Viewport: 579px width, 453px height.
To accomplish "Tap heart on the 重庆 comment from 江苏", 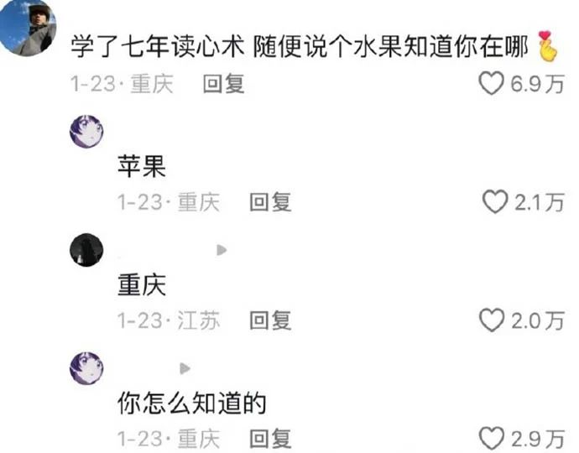I will click(492, 320).
